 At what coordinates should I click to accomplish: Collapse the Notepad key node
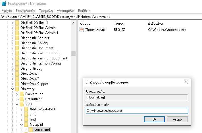tap(22, 125)
